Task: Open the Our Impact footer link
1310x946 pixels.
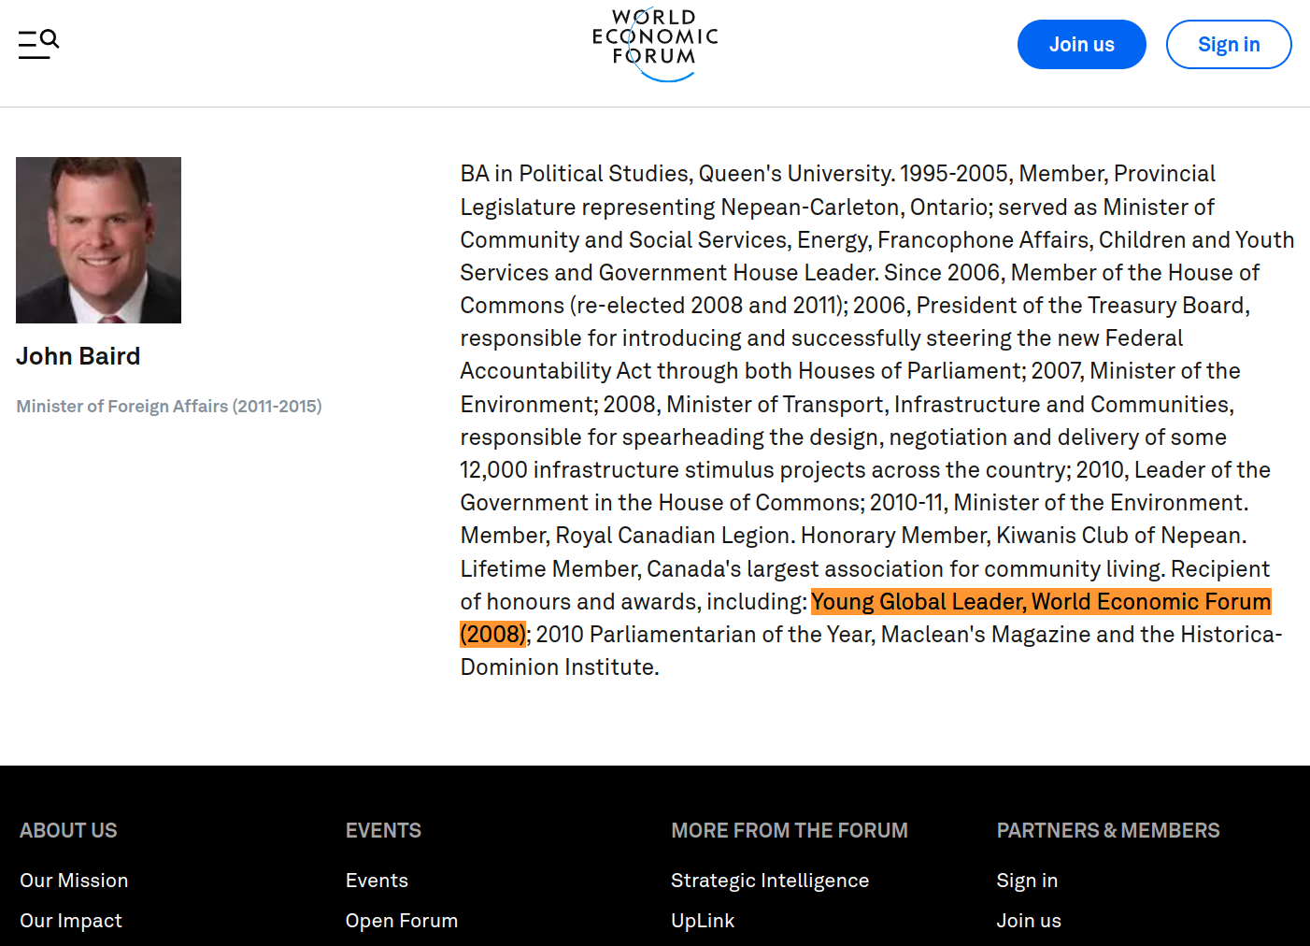Action: pos(71,921)
